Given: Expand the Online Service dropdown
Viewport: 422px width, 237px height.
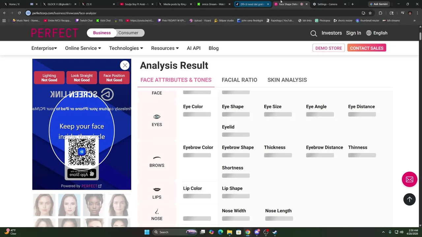Looking at the screenshot, I should (x=83, y=48).
